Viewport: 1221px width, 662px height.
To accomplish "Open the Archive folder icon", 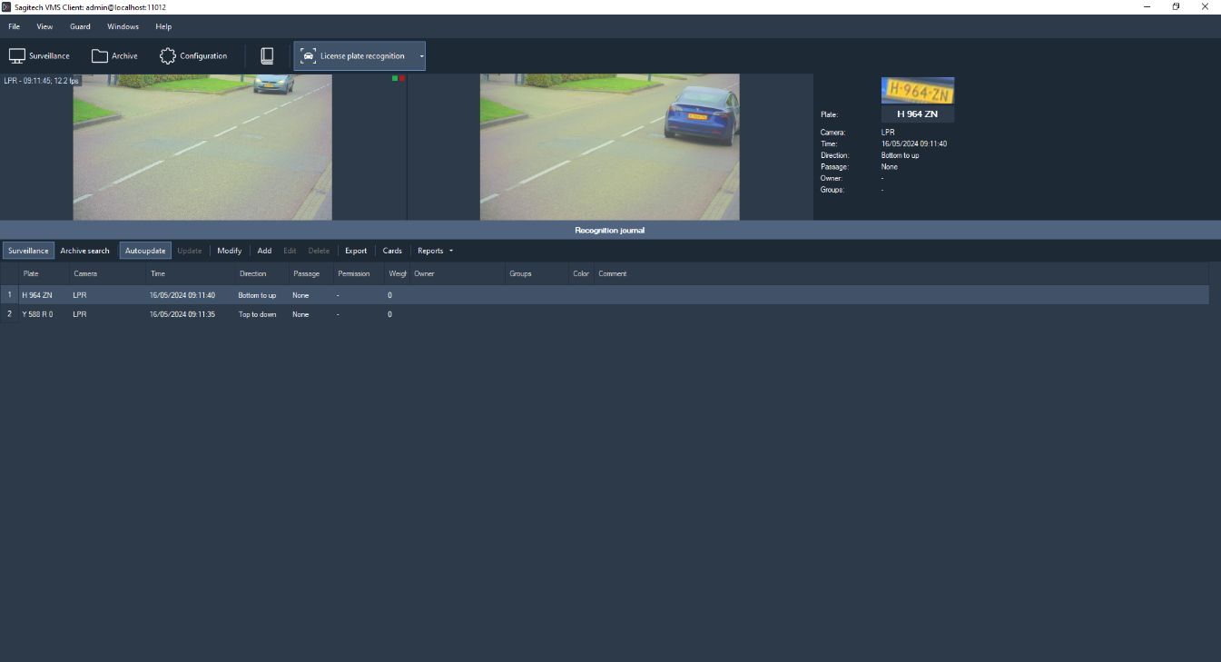I will tap(99, 56).
